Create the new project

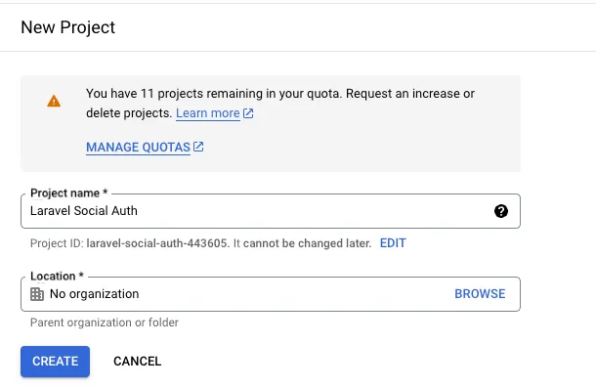click(55, 362)
